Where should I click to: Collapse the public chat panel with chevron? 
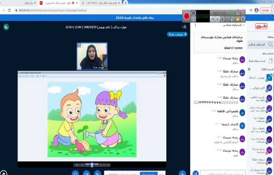point(244,25)
